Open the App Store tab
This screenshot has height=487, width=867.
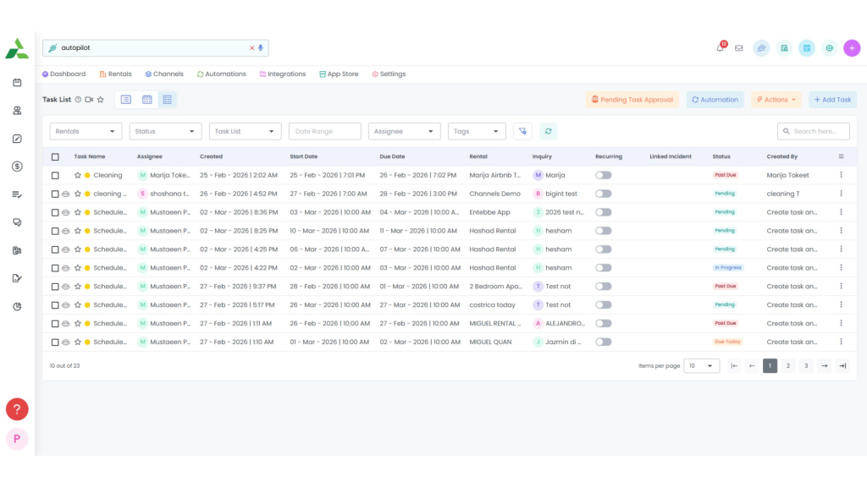tap(339, 74)
